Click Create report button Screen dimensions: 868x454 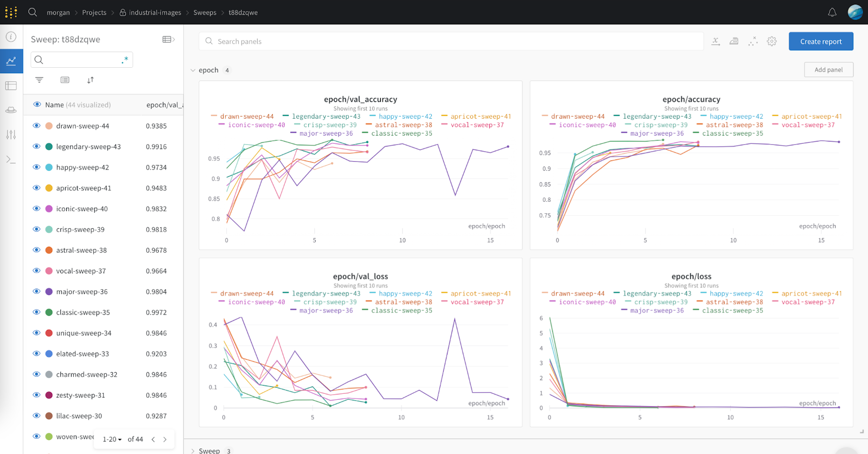821,41
